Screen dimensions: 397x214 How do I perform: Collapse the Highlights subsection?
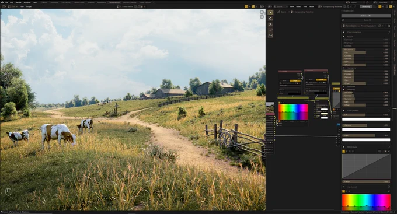point(344,68)
